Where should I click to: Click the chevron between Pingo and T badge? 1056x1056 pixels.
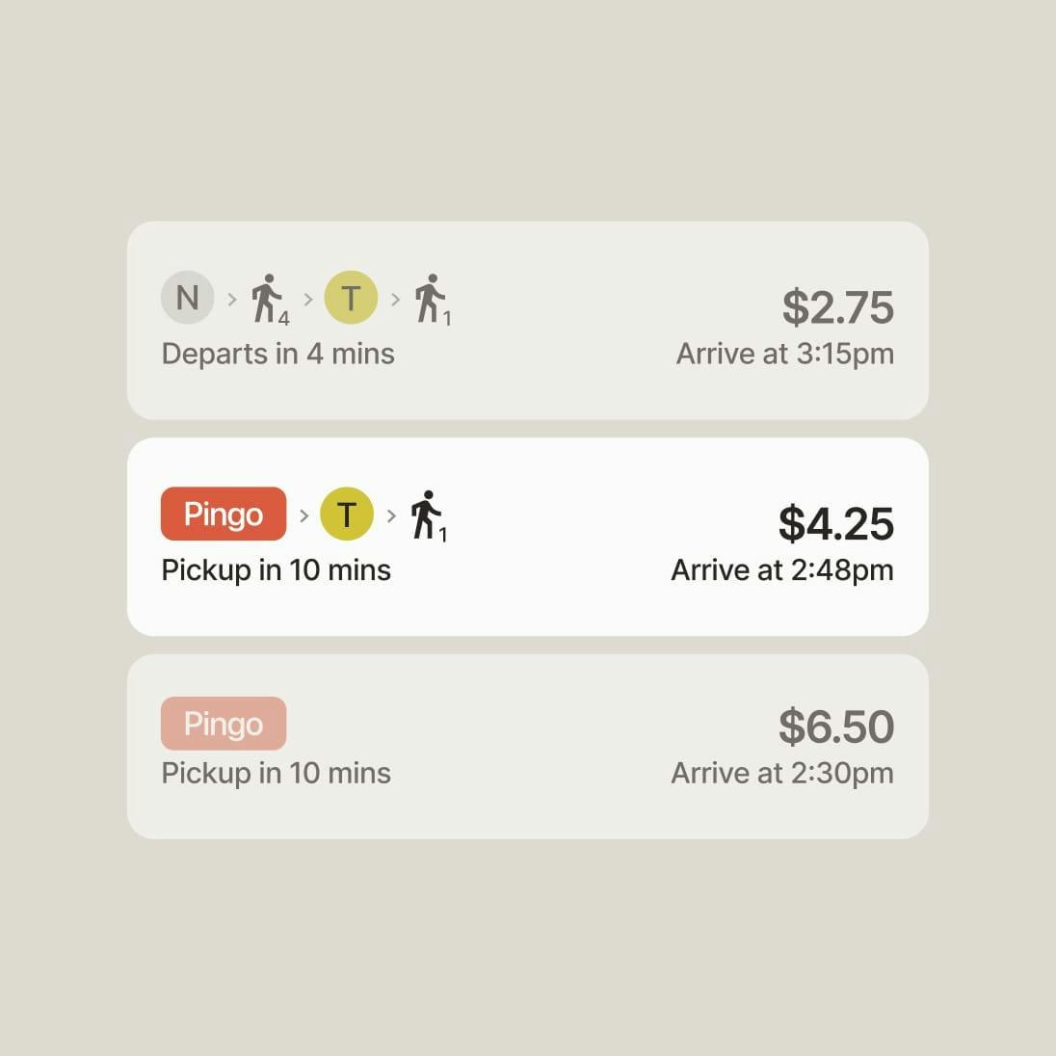(304, 515)
